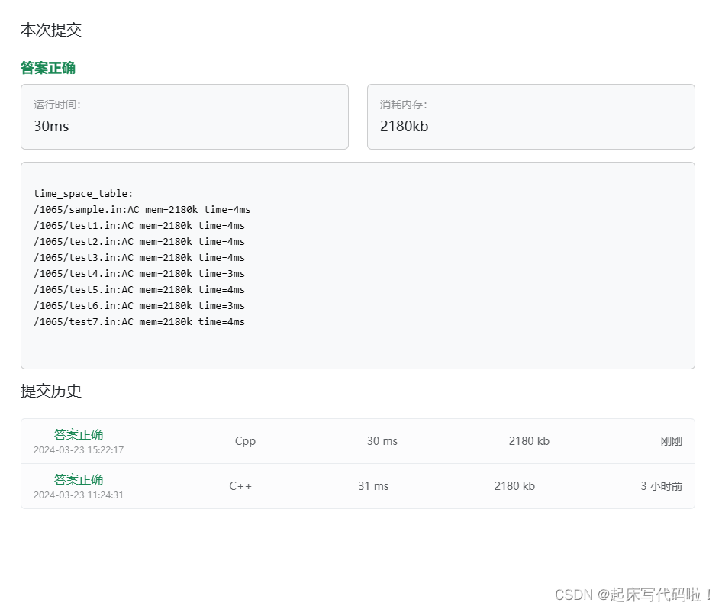The width and height of the screenshot is (722, 609).
Task: Click the 2180kb memory value
Action: coord(404,126)
